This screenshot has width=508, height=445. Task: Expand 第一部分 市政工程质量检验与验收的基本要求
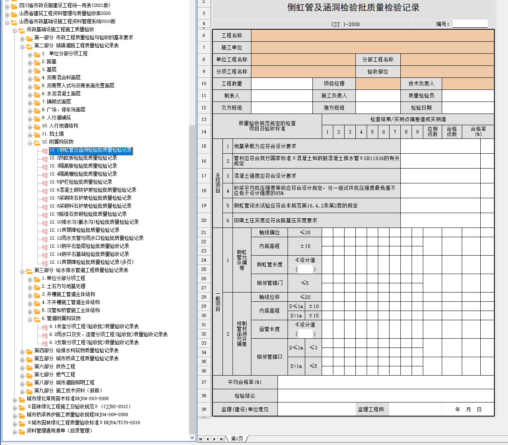(22, 39)
